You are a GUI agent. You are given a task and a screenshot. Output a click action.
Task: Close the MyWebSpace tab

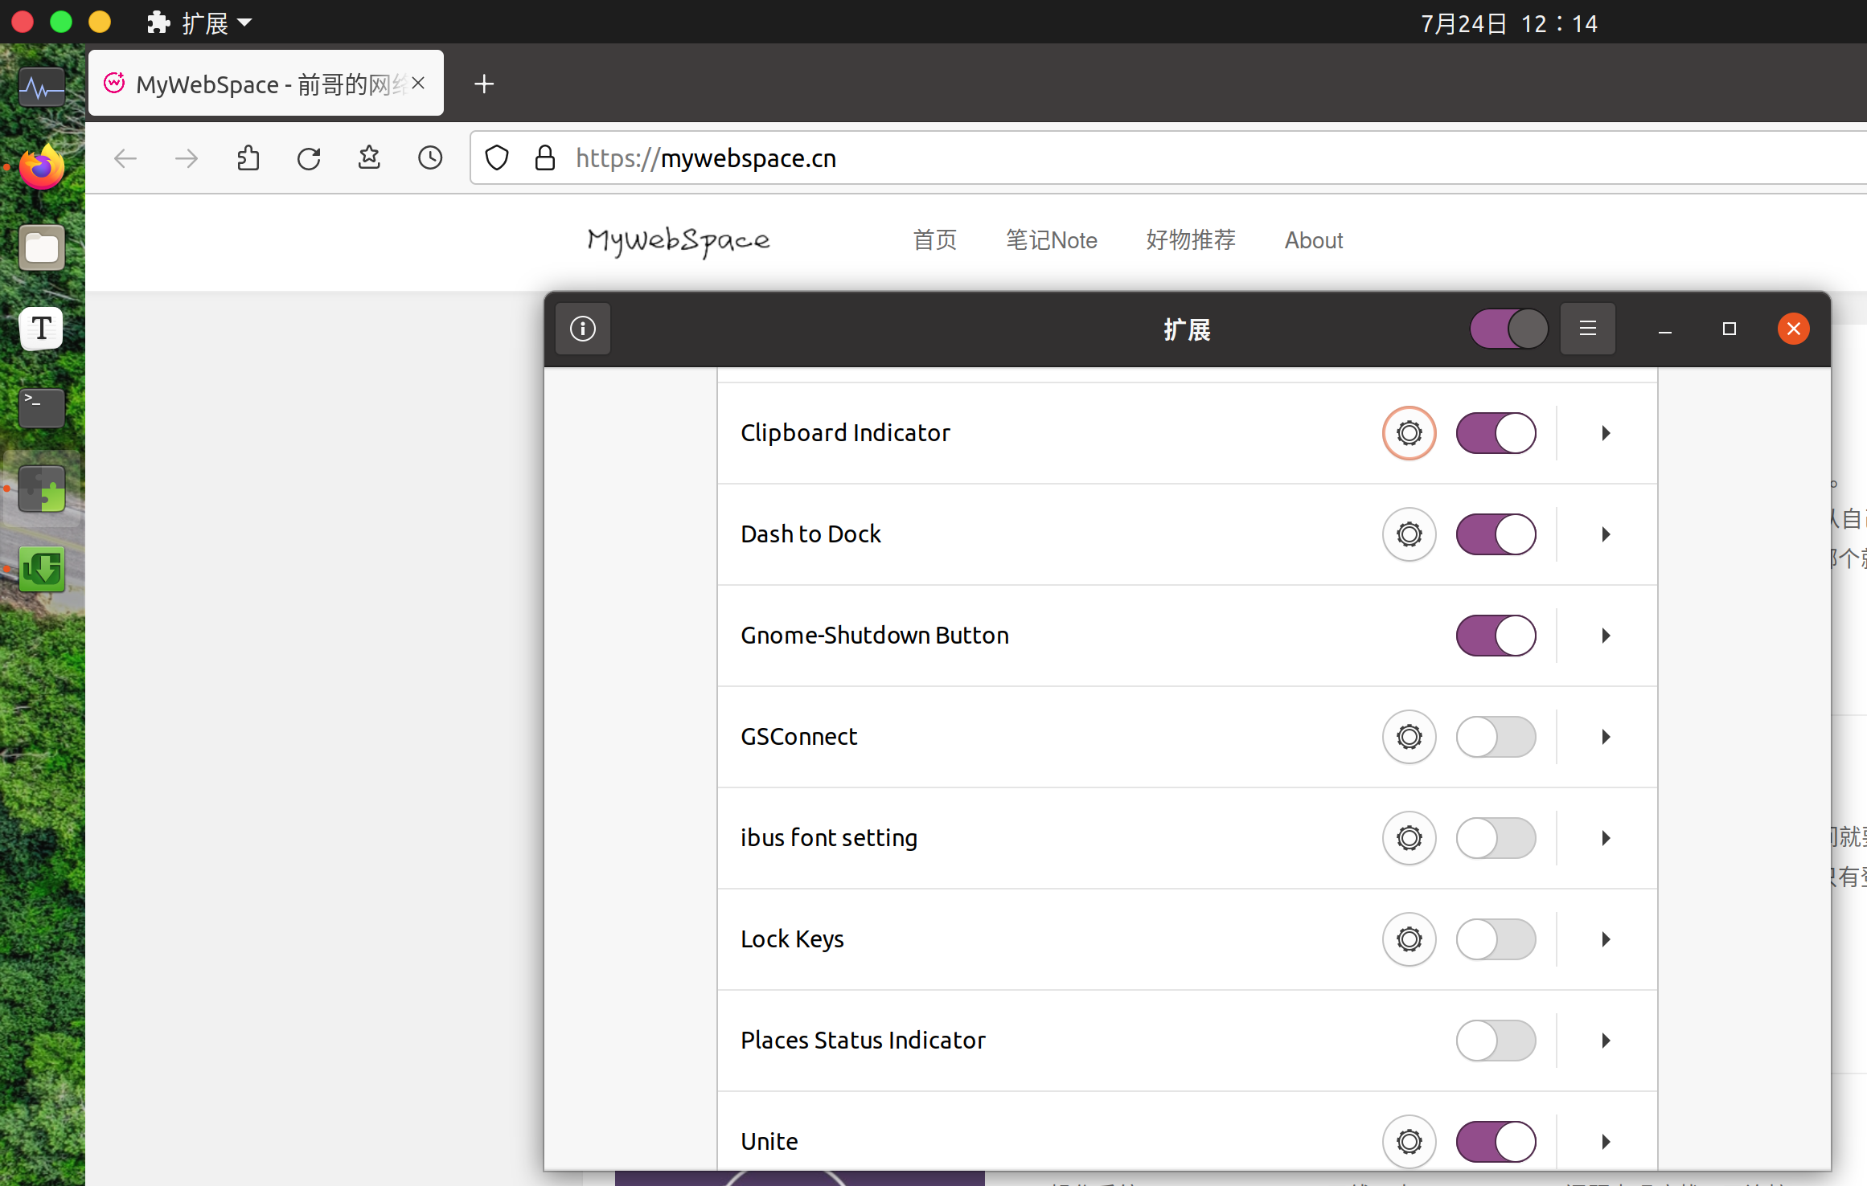[418, 83]
